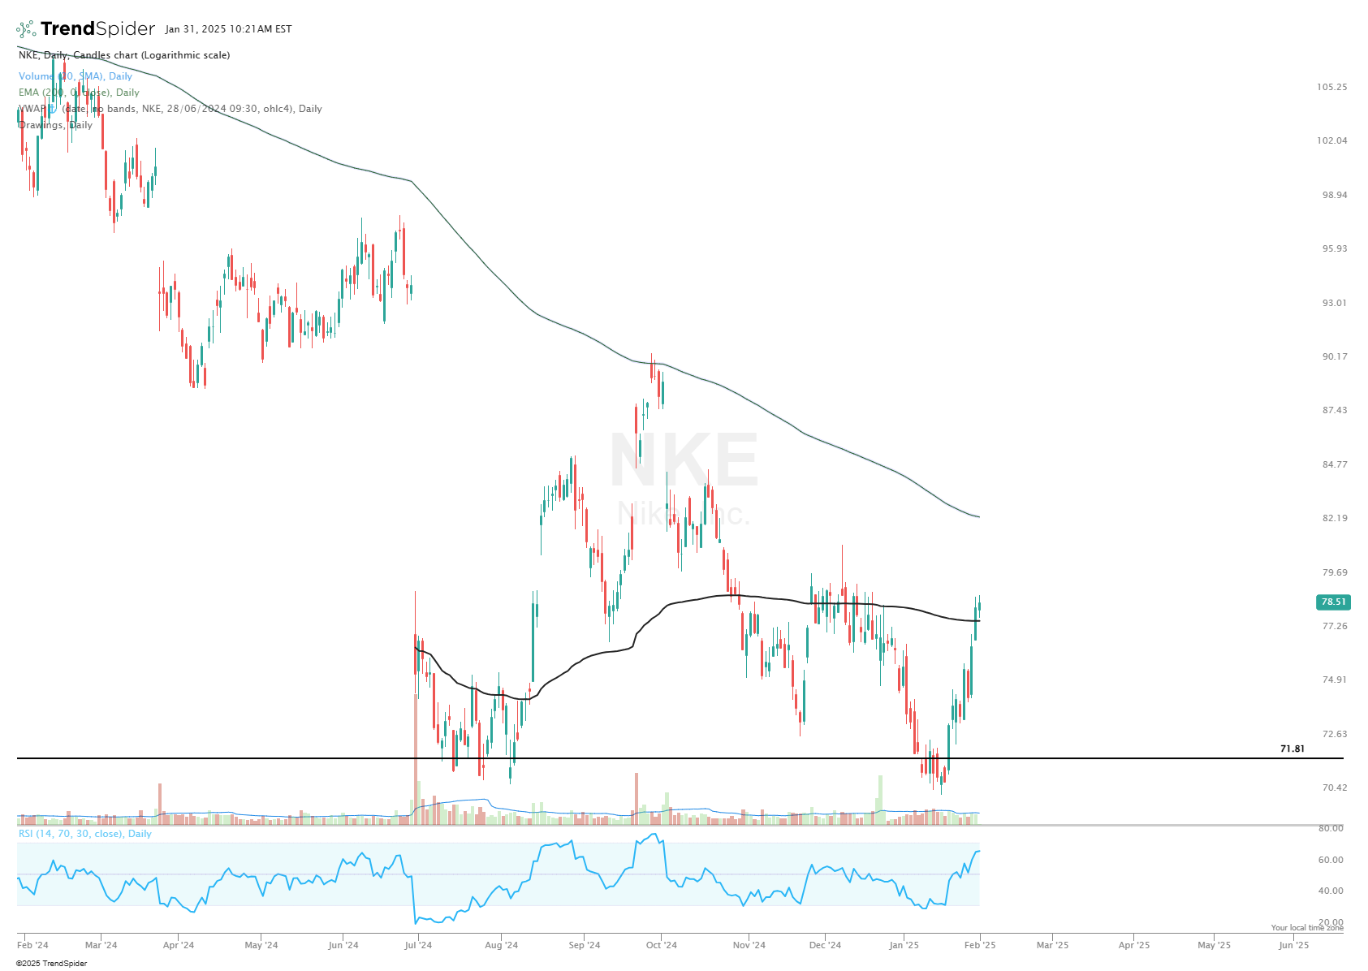Click the 84.77 price axis label

(x=1335, y=464)
